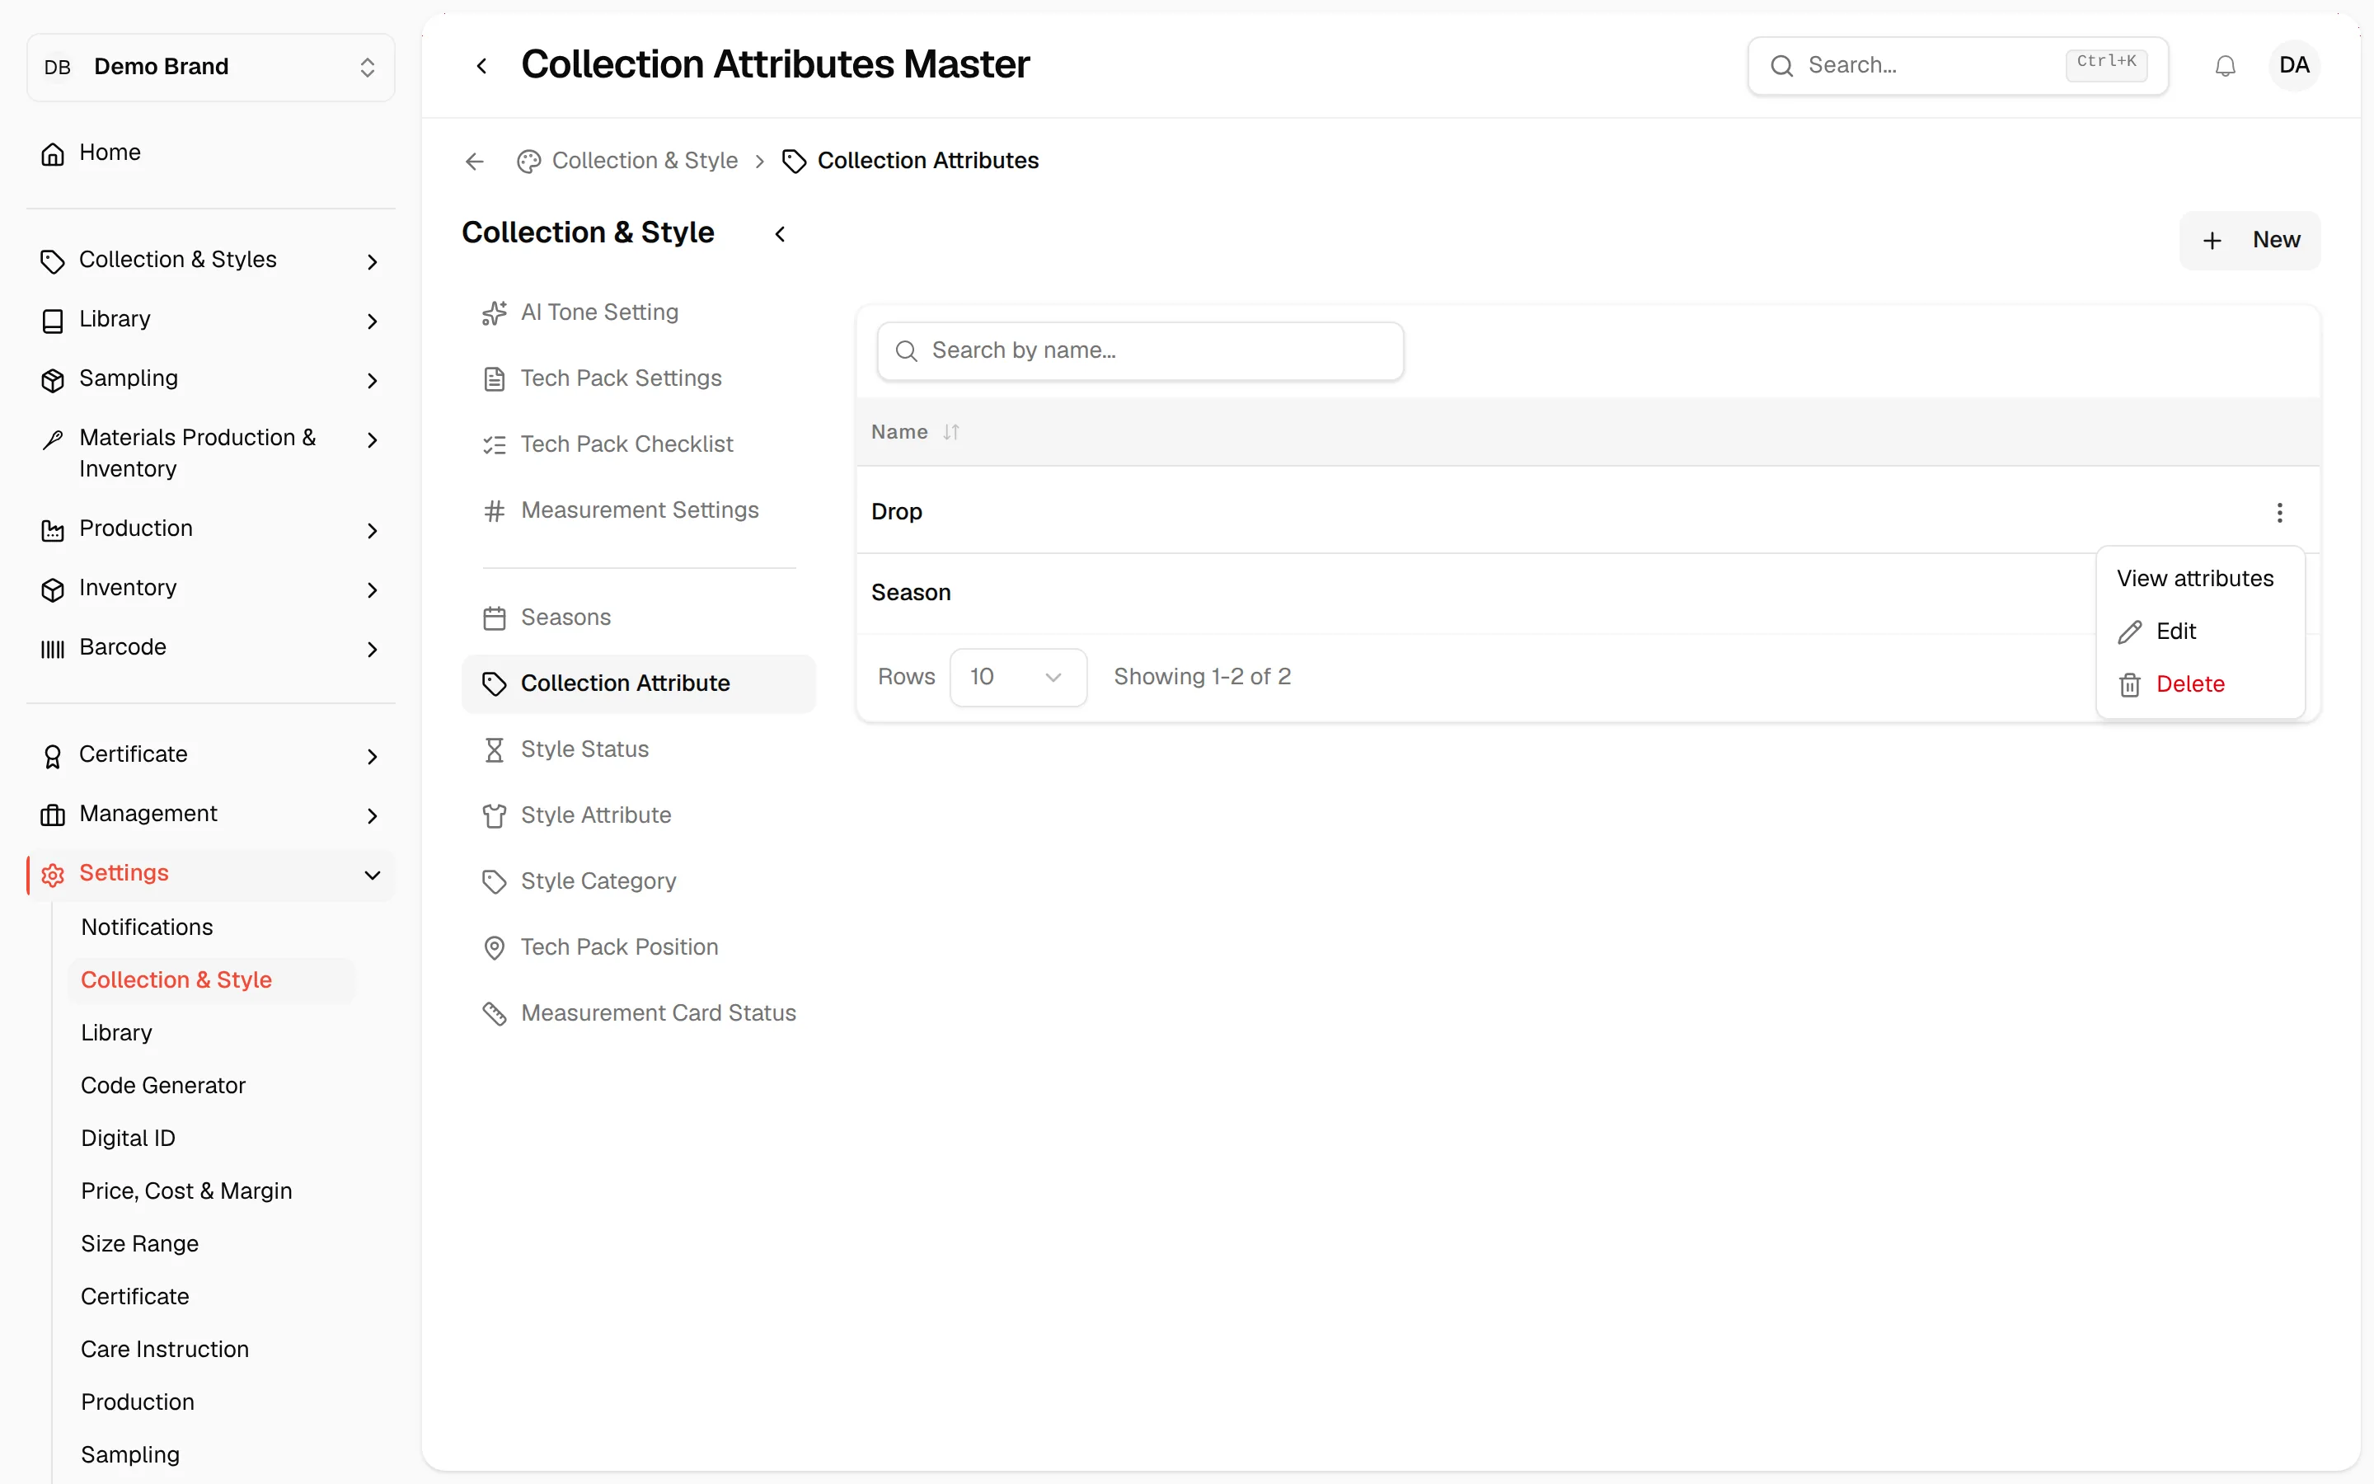Click the Style Status hourglass icon
2374x1484 pixels.
pyautogui.click(x=495, y=750)
